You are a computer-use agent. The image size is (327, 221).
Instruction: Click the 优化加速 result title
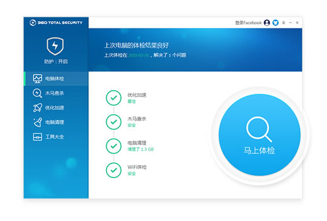[x=137, y=95]
